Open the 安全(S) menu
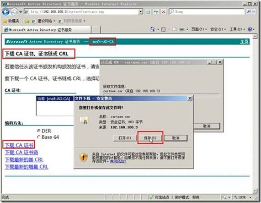This screenshot has height=203, width=261. click(x=218, y=29)
